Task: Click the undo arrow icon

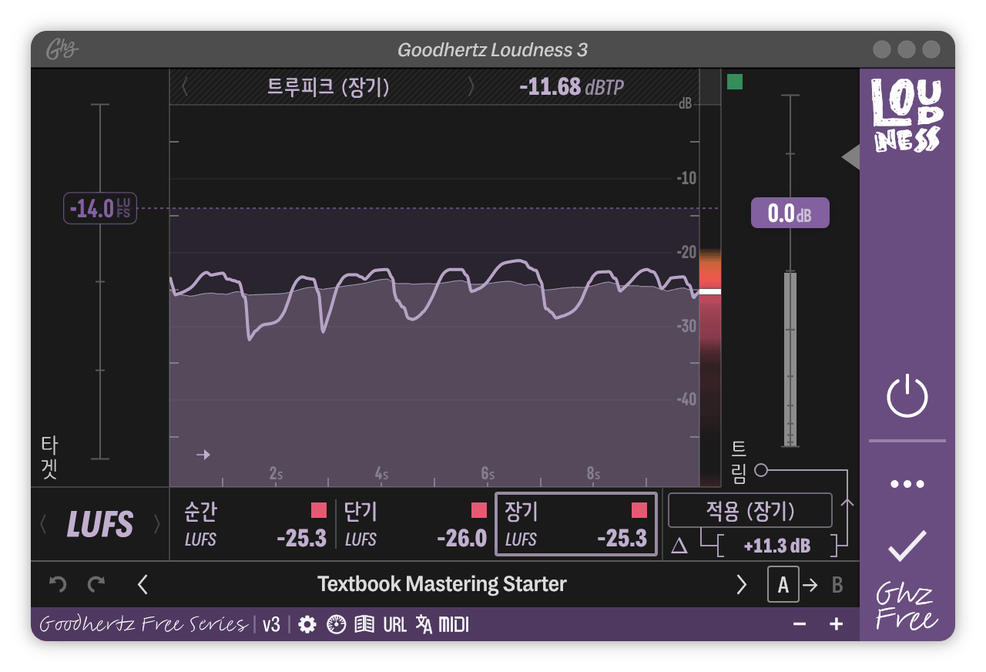Action: coord(57,584)
